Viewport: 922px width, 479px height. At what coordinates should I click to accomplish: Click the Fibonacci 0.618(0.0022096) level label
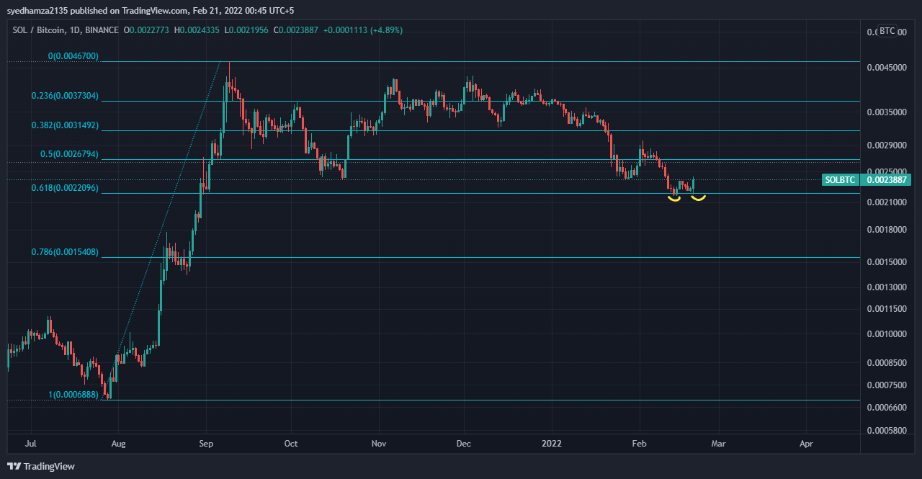click(65, 188)
